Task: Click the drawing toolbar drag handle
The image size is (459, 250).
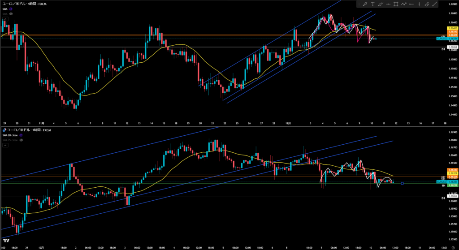Action: 359,4
